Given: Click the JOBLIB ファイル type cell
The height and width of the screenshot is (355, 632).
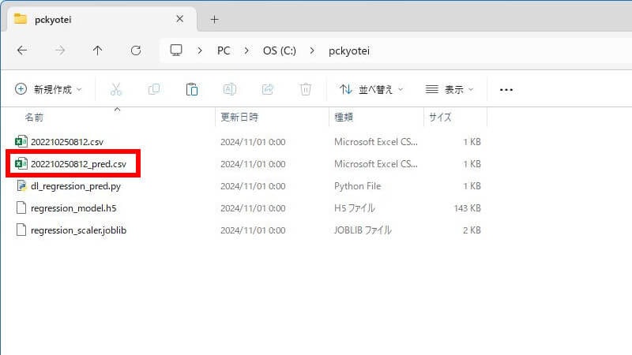Looking at the screenshot, I should pos(363,230).
